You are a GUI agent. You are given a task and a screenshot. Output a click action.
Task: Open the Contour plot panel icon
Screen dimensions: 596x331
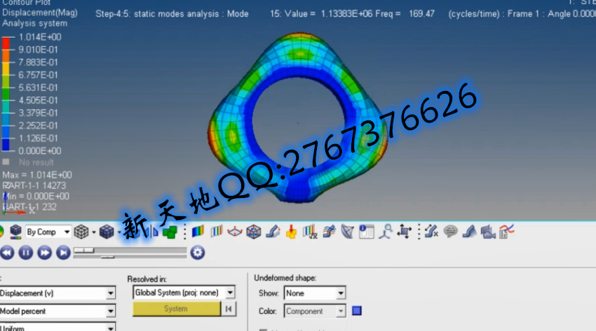coord(198,232)
